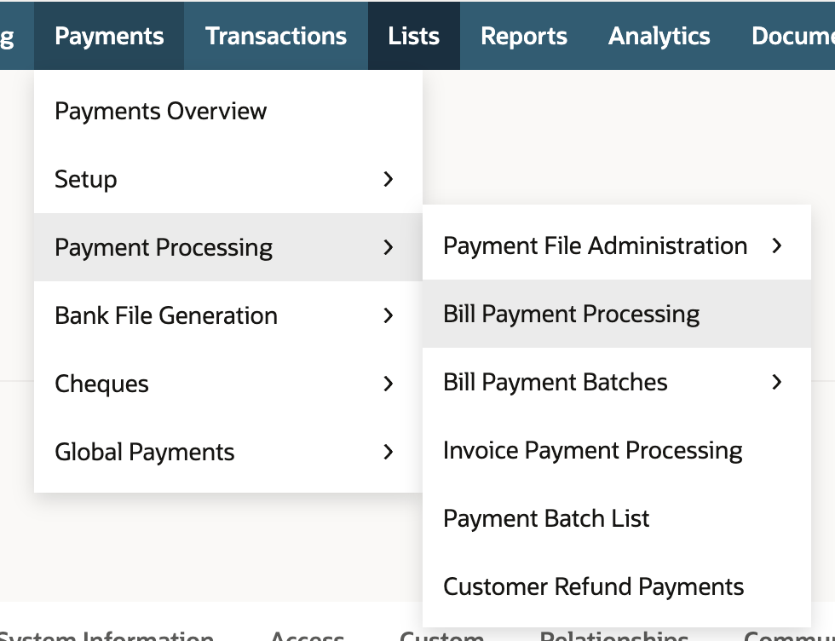
Task: Open the Lists menu
Action: pos(414,36)
